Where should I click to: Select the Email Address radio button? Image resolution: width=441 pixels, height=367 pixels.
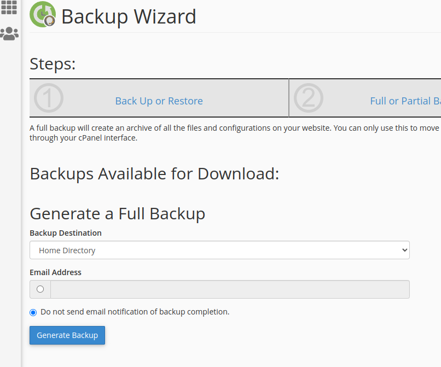[40, 289]
